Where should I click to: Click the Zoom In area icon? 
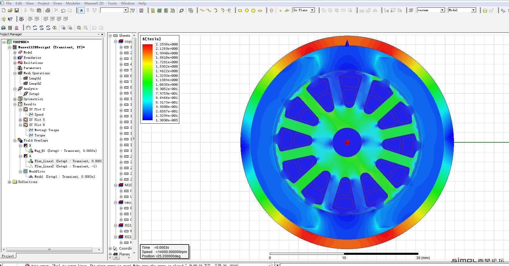pos(63,28)
